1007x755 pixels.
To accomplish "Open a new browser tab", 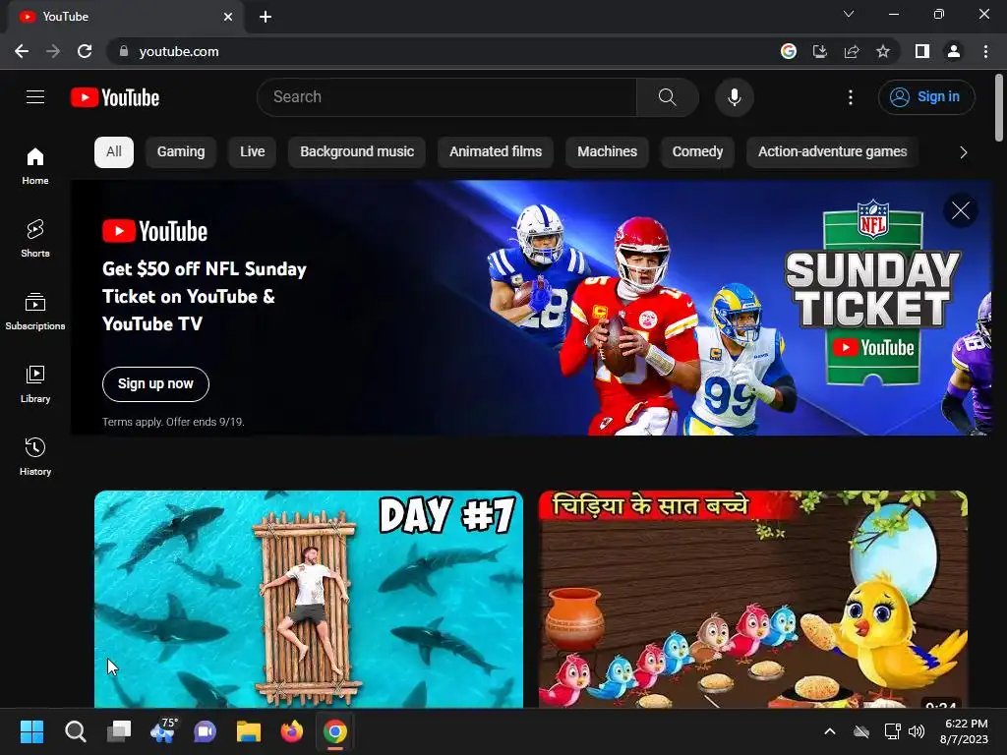I will coord(266,17).
